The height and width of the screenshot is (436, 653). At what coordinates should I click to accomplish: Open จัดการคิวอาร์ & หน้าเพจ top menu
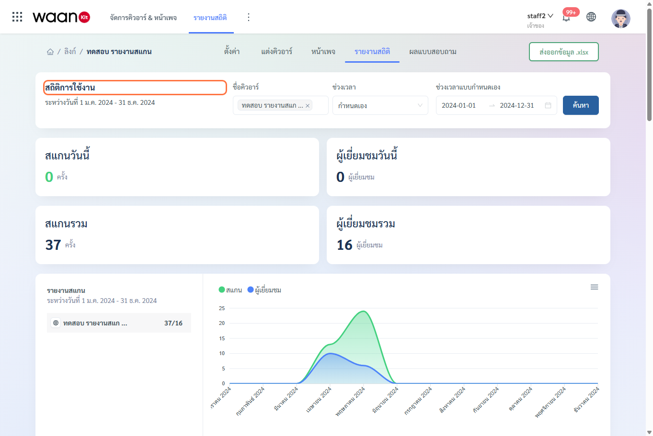(x=143, y=18)
